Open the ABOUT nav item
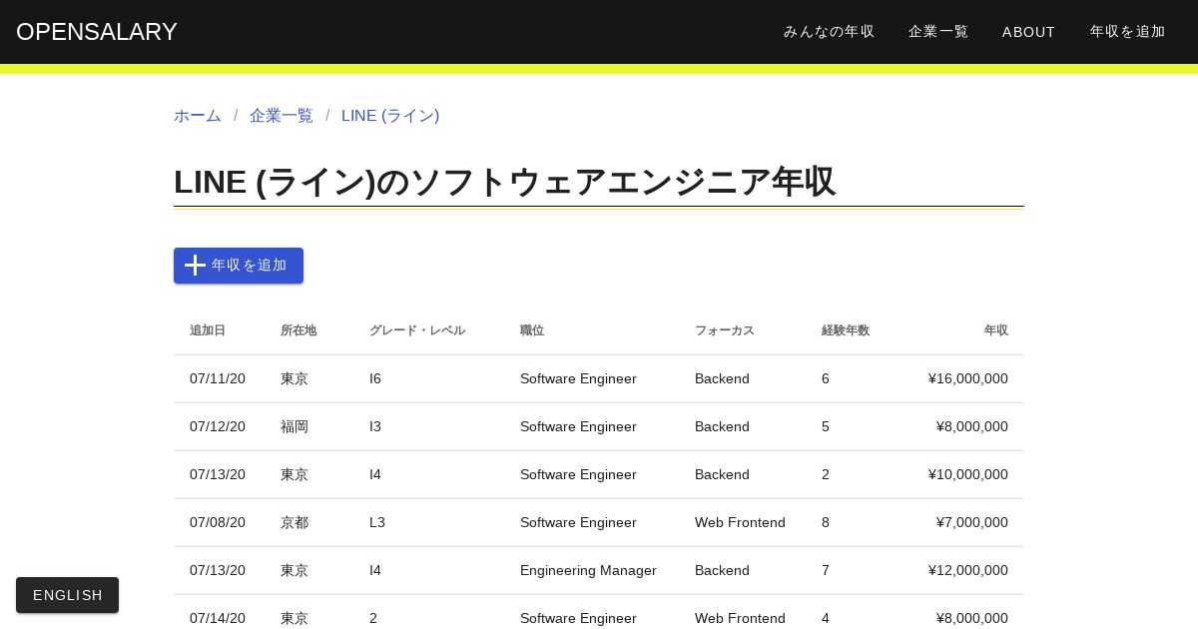This screenshot has height=629, width=1198. click(1029, 32)
